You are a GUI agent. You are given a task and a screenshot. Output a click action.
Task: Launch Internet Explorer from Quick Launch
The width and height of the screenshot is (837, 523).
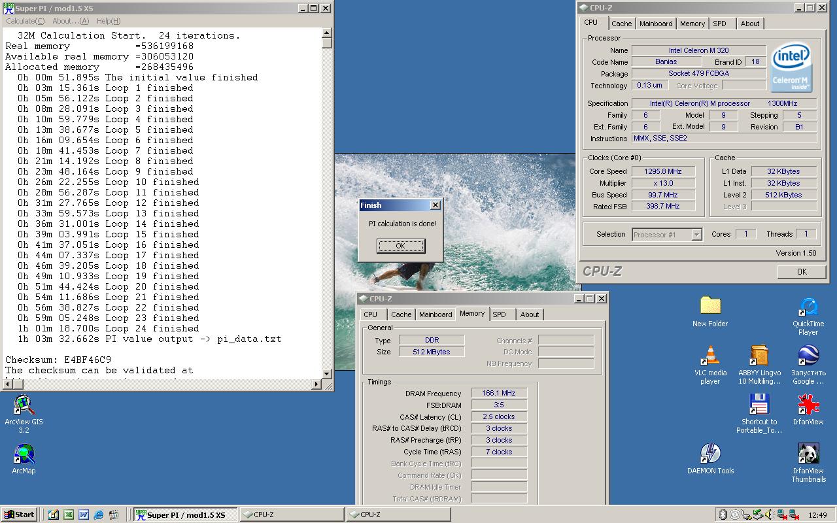point(99,515)
